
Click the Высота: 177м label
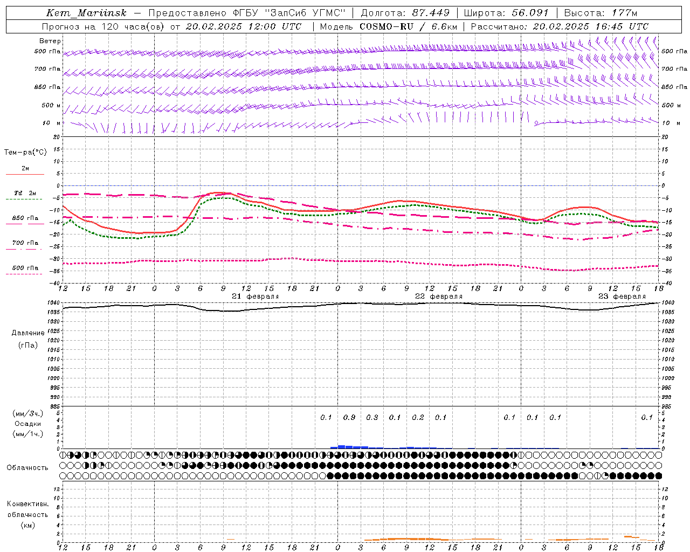click(601, 13)
